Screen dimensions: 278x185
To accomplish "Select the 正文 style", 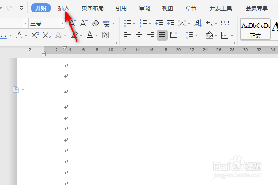I will 255,29.
